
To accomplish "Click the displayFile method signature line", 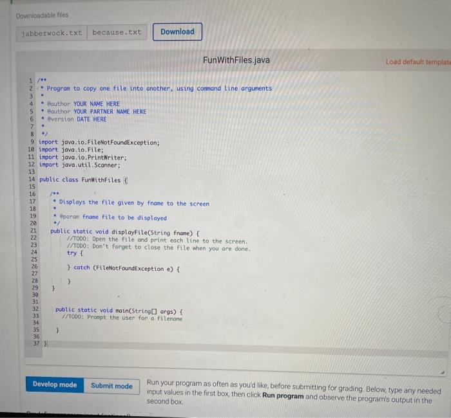I will coord(125,232).
